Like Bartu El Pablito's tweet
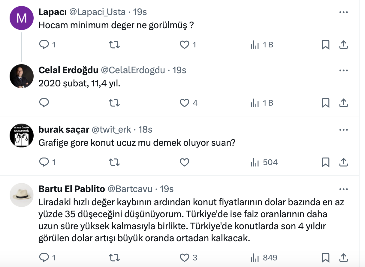The image size is (365, 267). 184,258
